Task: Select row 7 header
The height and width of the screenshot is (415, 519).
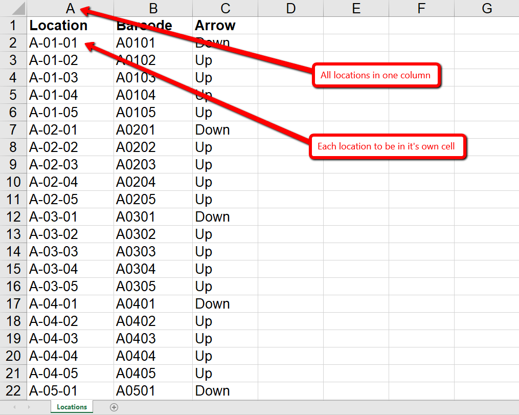Action: click(x=13, y=130)
